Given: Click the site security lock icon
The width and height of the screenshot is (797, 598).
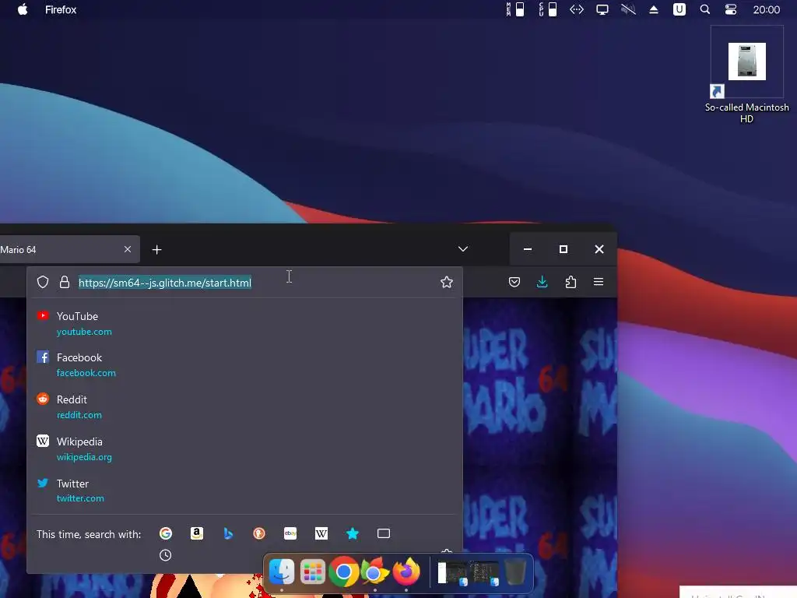Looking at the screenshot, I should coord(65,282).
